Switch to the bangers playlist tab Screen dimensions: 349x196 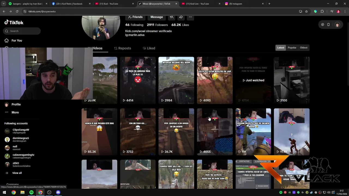[x=28, y=4]
